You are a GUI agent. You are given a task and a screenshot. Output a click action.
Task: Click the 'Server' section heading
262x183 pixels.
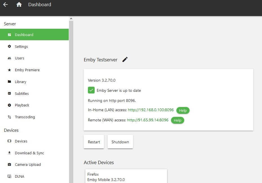(10, 24)
